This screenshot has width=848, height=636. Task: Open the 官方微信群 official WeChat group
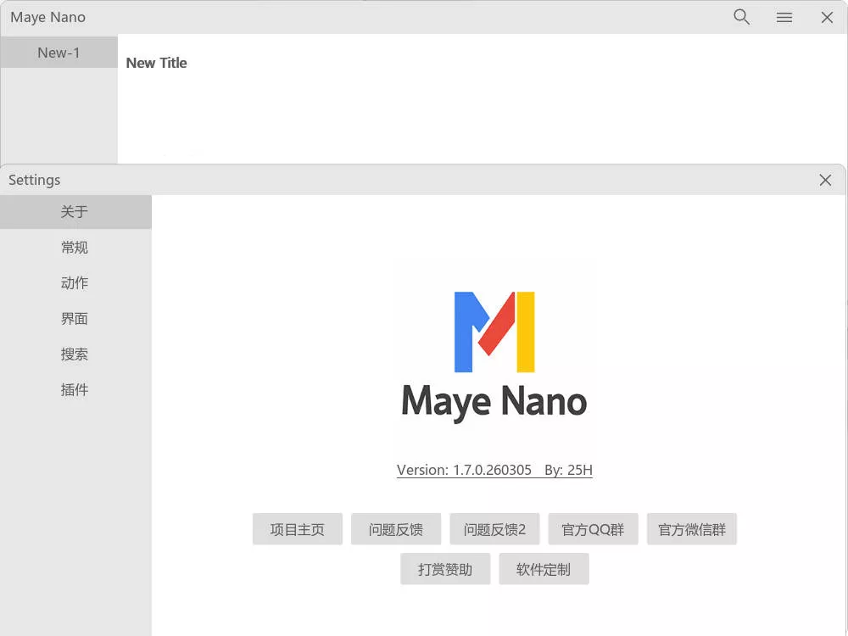coord(691,528)
